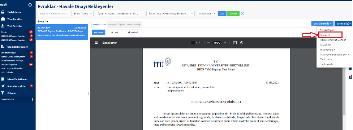The height and width of the screenshot is (130, 353).
Task: Switch to the İlgiler tab
Action: 121,24
